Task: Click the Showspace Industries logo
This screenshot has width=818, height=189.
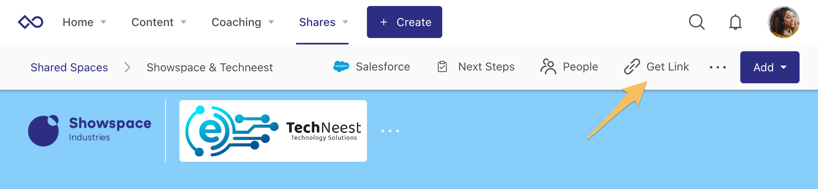Action: tap(89, 131)
